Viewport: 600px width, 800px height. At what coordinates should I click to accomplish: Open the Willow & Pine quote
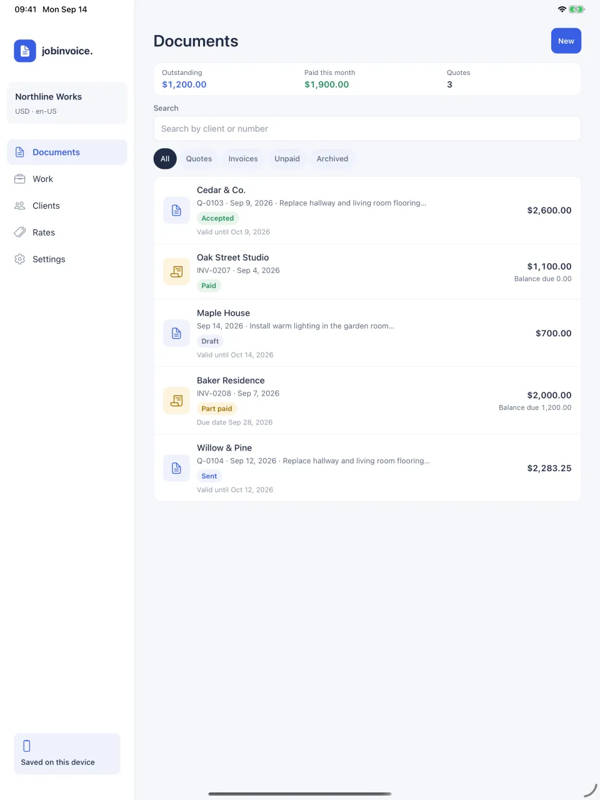pyautogui.click(x=367, y=468)
